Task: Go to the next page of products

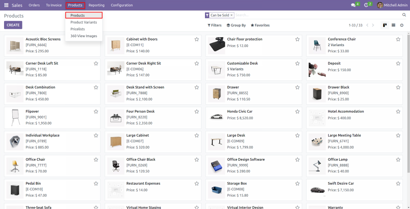Action: (373, 25)
